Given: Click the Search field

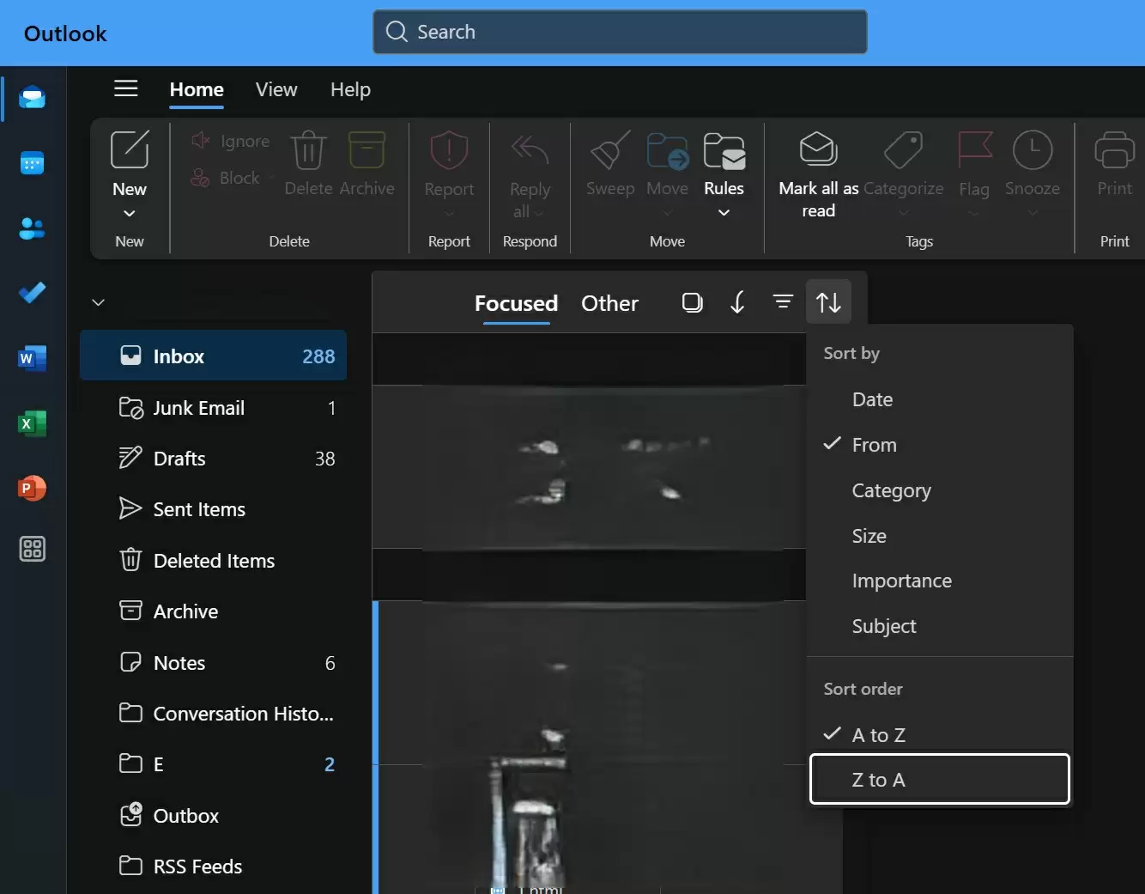Looking at the screenshot, I should coord(619,32).
